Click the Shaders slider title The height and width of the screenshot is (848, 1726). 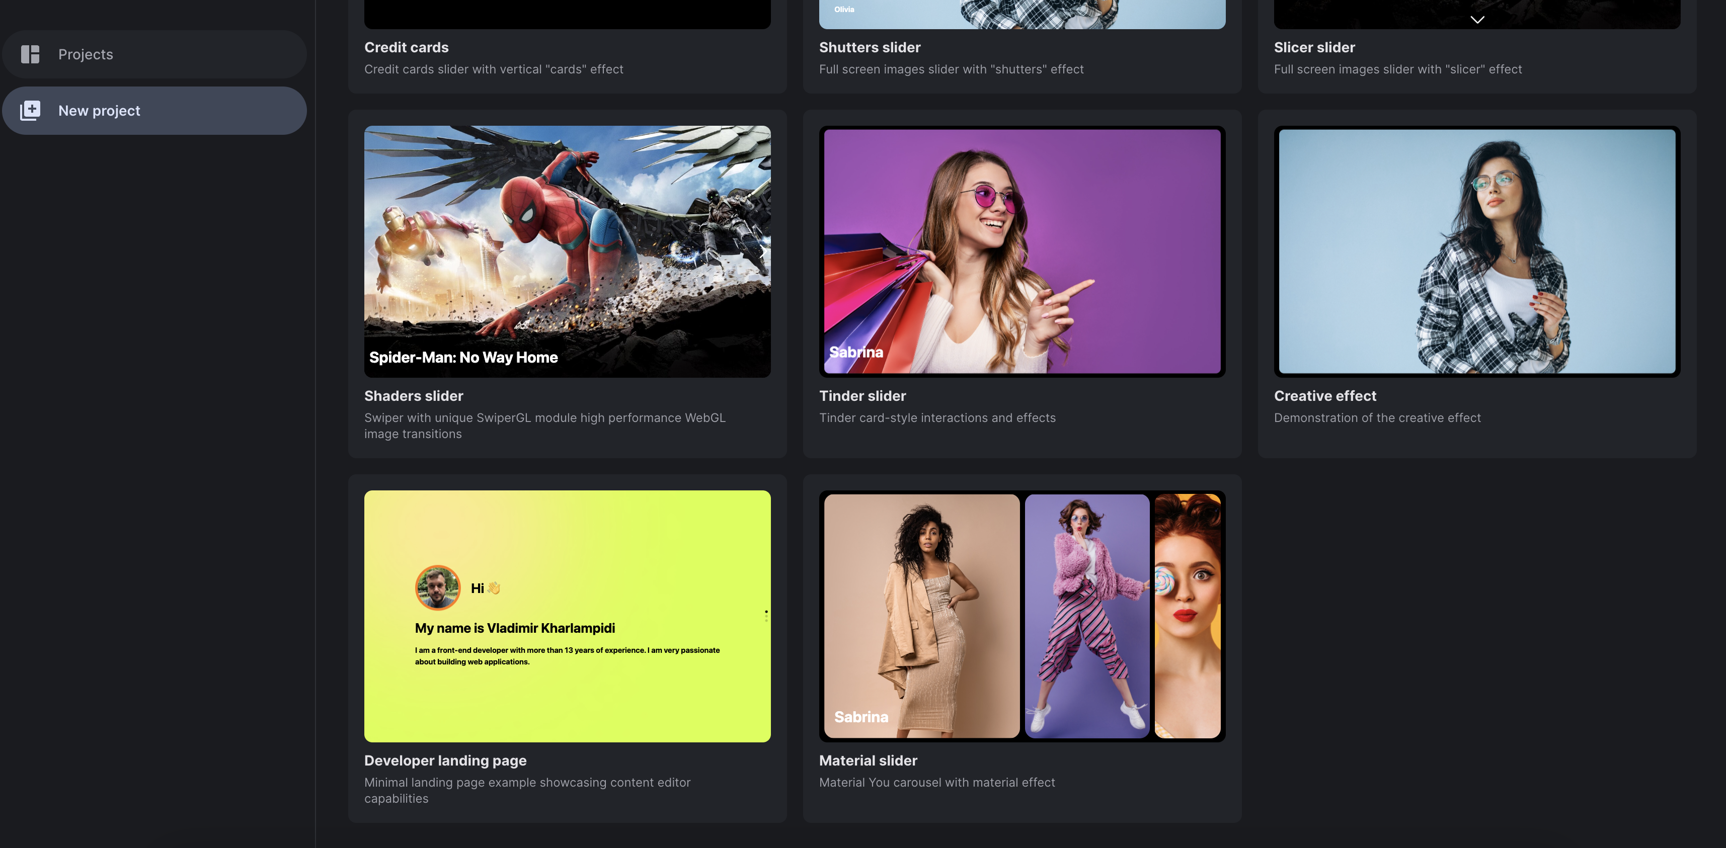pos(414,396)
